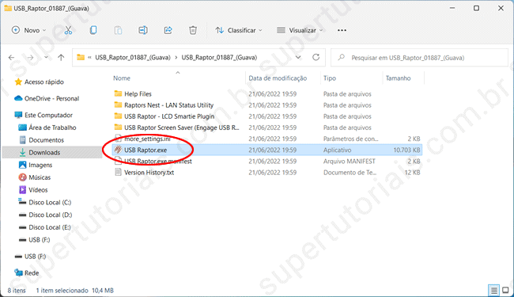Click first USB_Raptor_01887_(Guava) breadcrumb segment
514x297 pixels.
pyautogui.click(x=133, y=58)
